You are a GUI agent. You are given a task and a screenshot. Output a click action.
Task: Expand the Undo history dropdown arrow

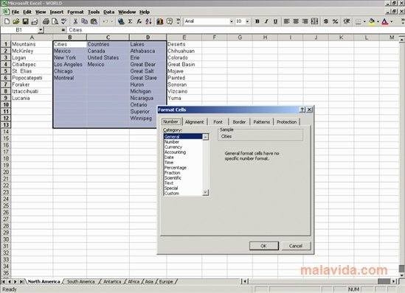coord(112,21)
